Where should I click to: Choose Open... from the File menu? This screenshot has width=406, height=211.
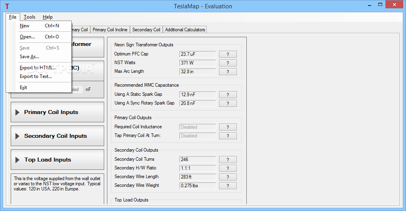pos(38,37)
